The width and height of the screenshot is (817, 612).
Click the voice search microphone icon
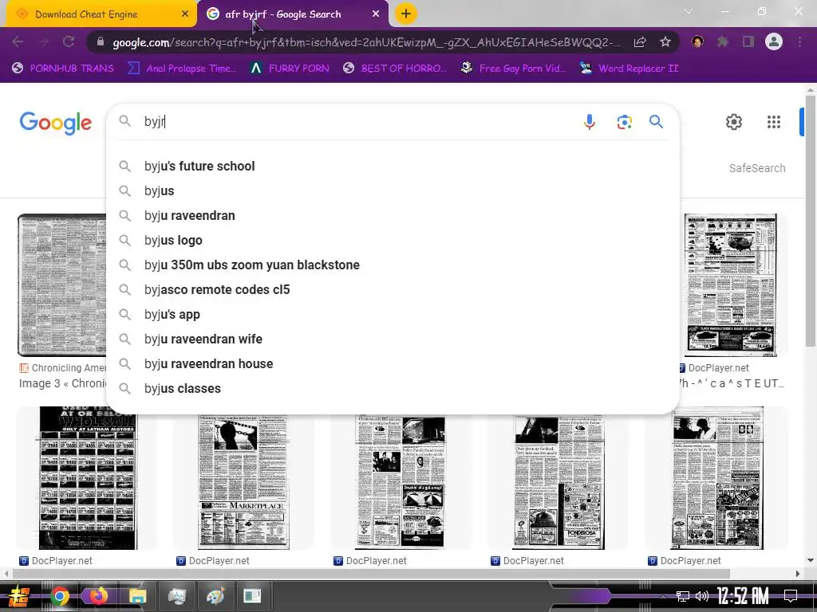click(590, 122)
